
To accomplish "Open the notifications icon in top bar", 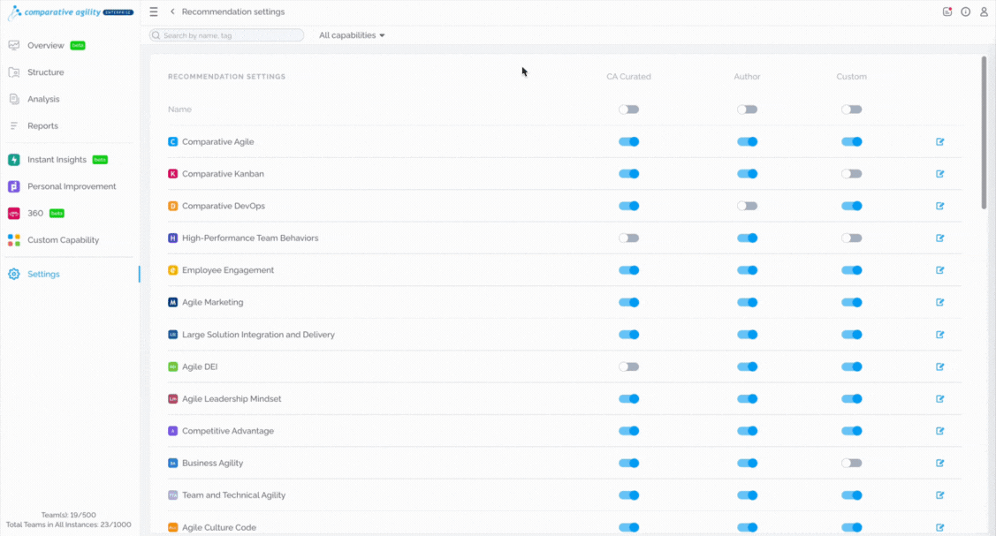I will (x=947, y=11).
